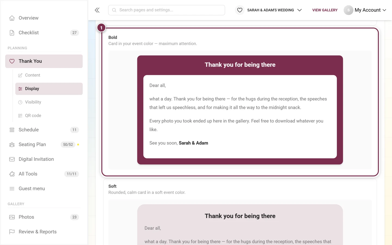Click the Checklist count badge 27
This screenshot has width=392, height=245.
tap(75, 33)
